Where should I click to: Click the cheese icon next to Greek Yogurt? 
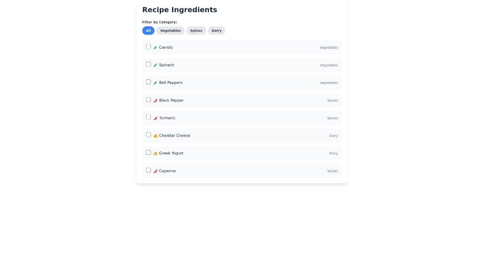coord(155,153)
